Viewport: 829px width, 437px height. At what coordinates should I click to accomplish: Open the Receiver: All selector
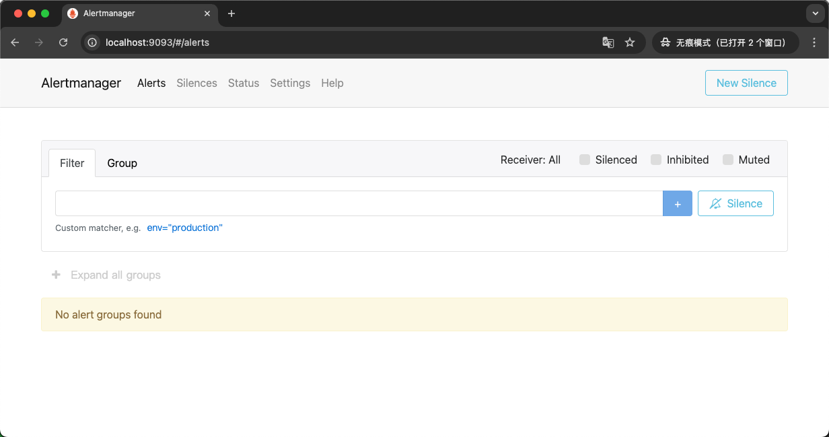(x=530, y=160)
